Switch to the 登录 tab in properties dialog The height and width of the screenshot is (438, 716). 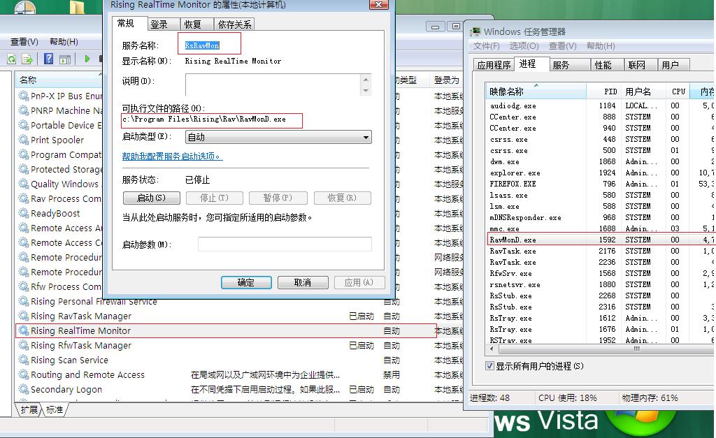[164, 24]
